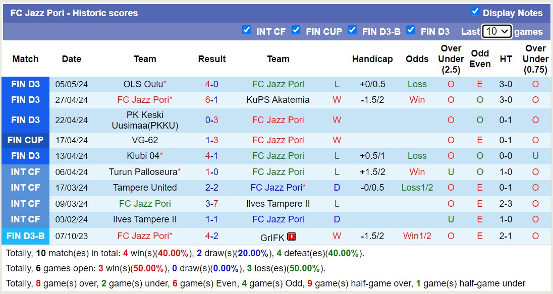Click the Handicap column header
553x294 pixels.
372,59
